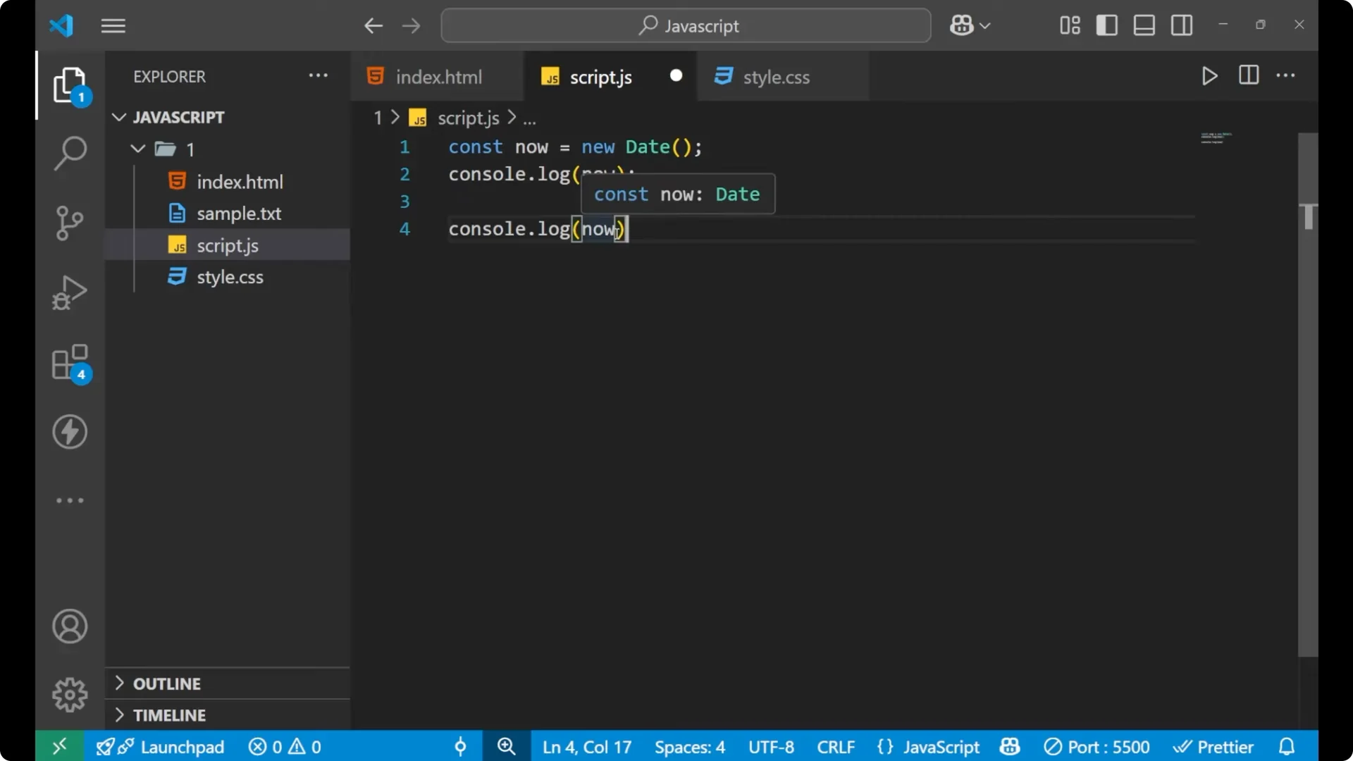The width and height of the screenshot is (1353, 761).
Task: Click the Run button above the editor
Action: [1210, 76]
